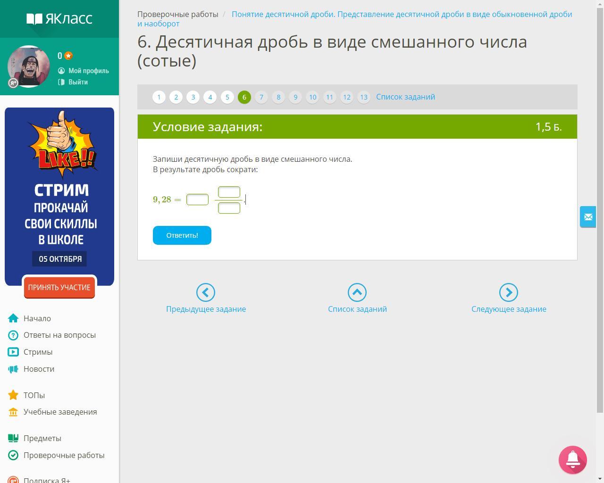Click the next task arrow icon
This screenshot has width=604, height=483.
(x=509, y=292)
